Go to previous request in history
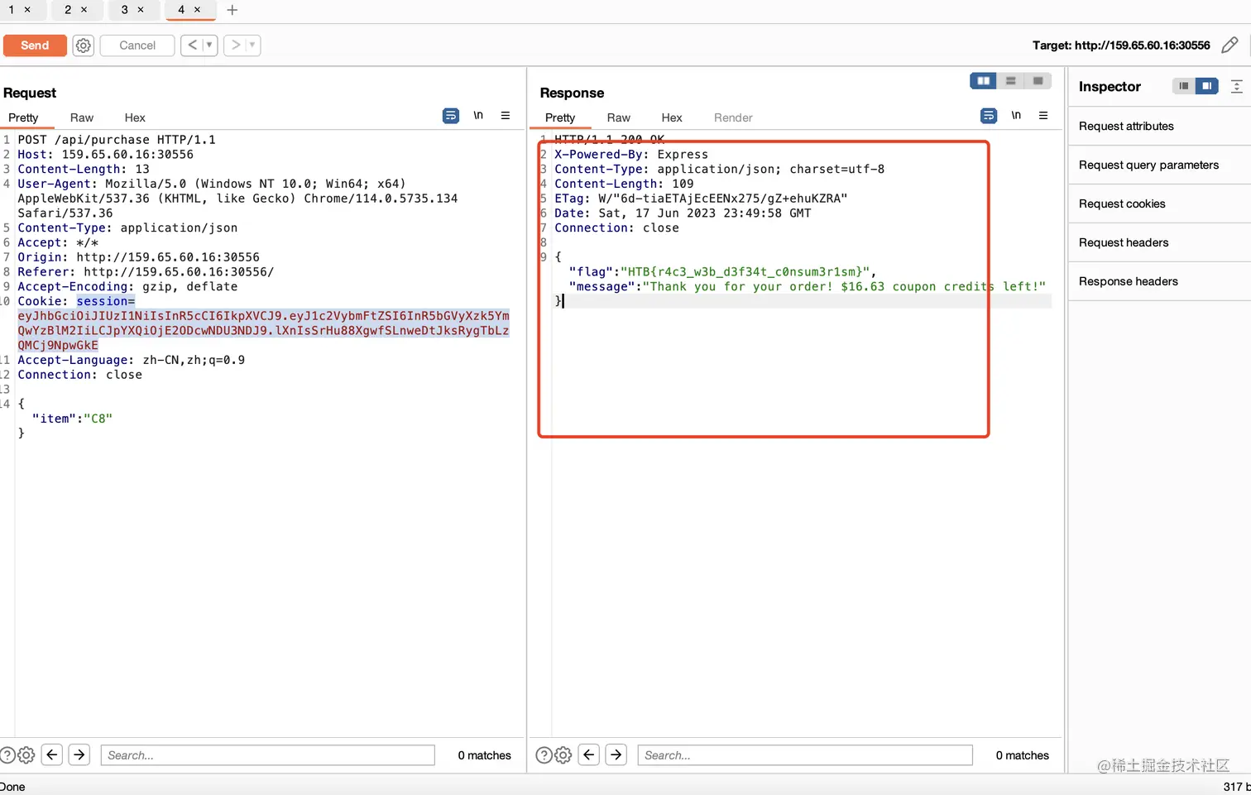 [x=192, y=45]
